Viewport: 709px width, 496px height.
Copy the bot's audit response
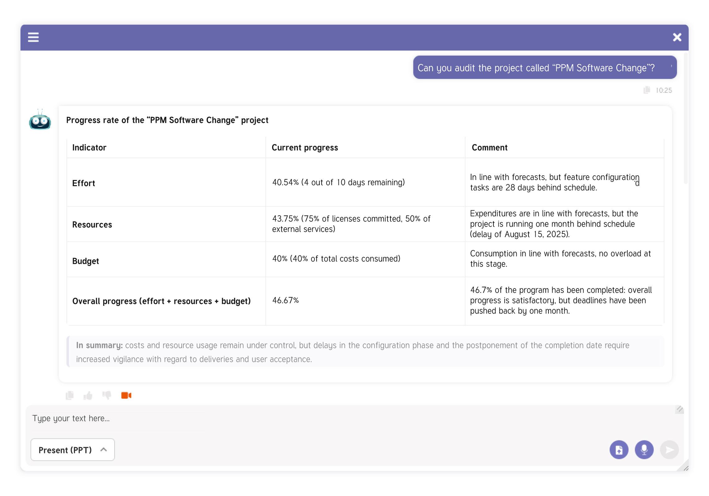(x=70, y=396)
